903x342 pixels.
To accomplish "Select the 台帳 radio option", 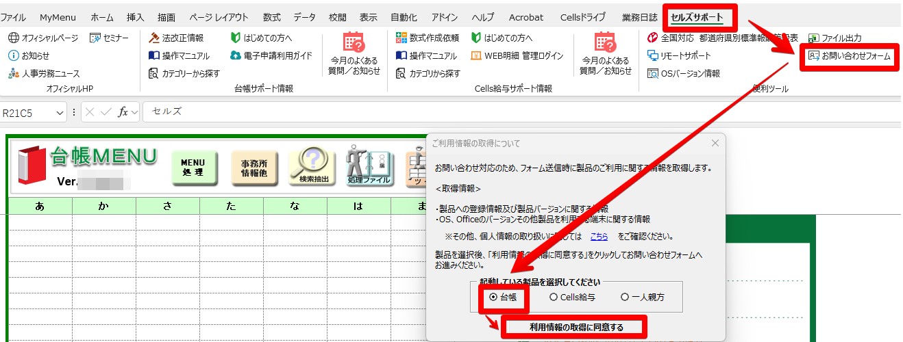I will pyautogui.click(x=503, y=297).
